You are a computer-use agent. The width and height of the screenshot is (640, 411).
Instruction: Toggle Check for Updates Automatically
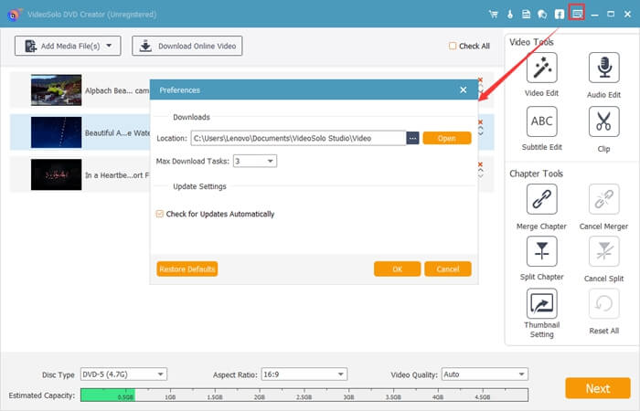pos(160,214)
